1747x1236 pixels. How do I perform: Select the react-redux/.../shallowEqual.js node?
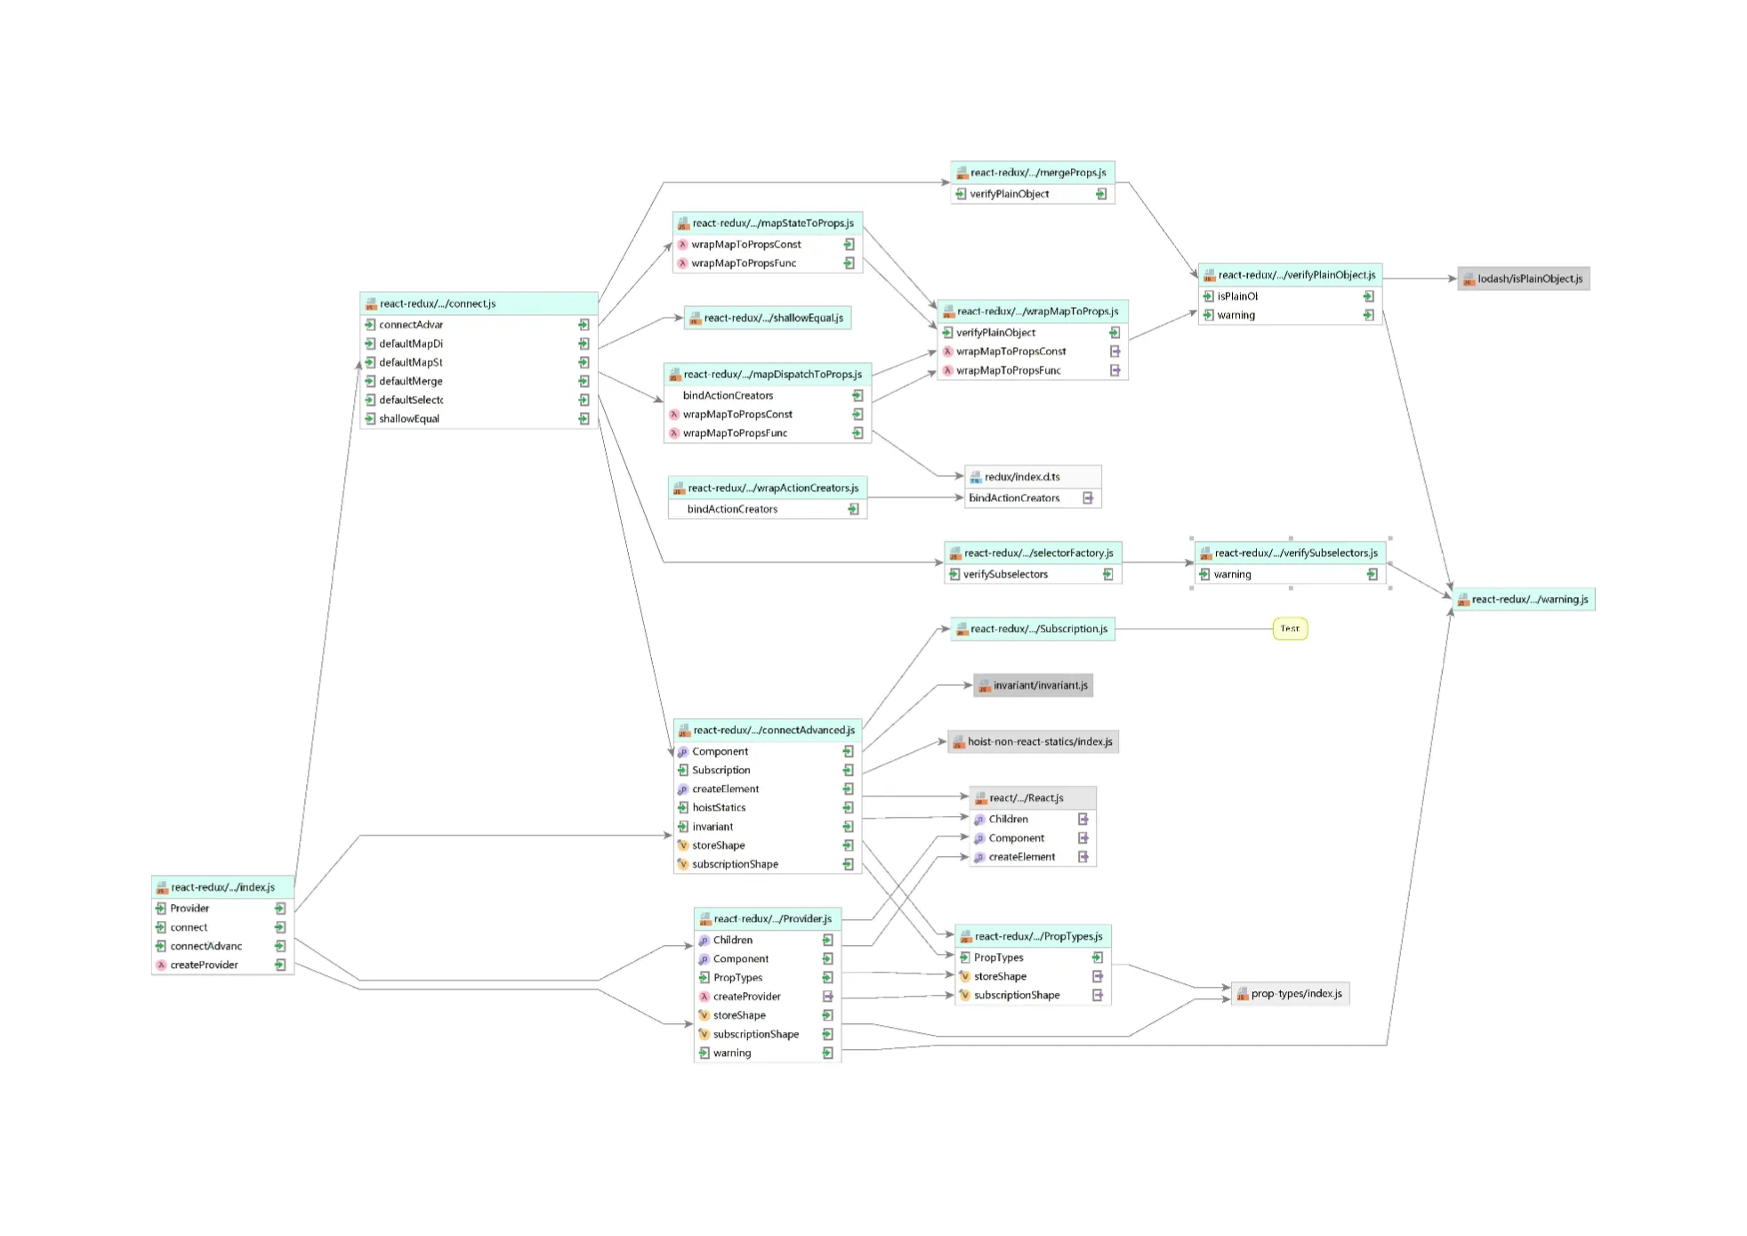768,319
